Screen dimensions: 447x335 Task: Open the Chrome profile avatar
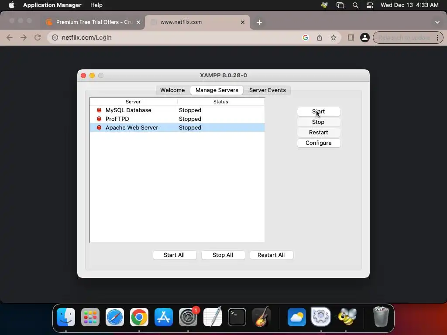pyautogui.click(x=364, y=38)
